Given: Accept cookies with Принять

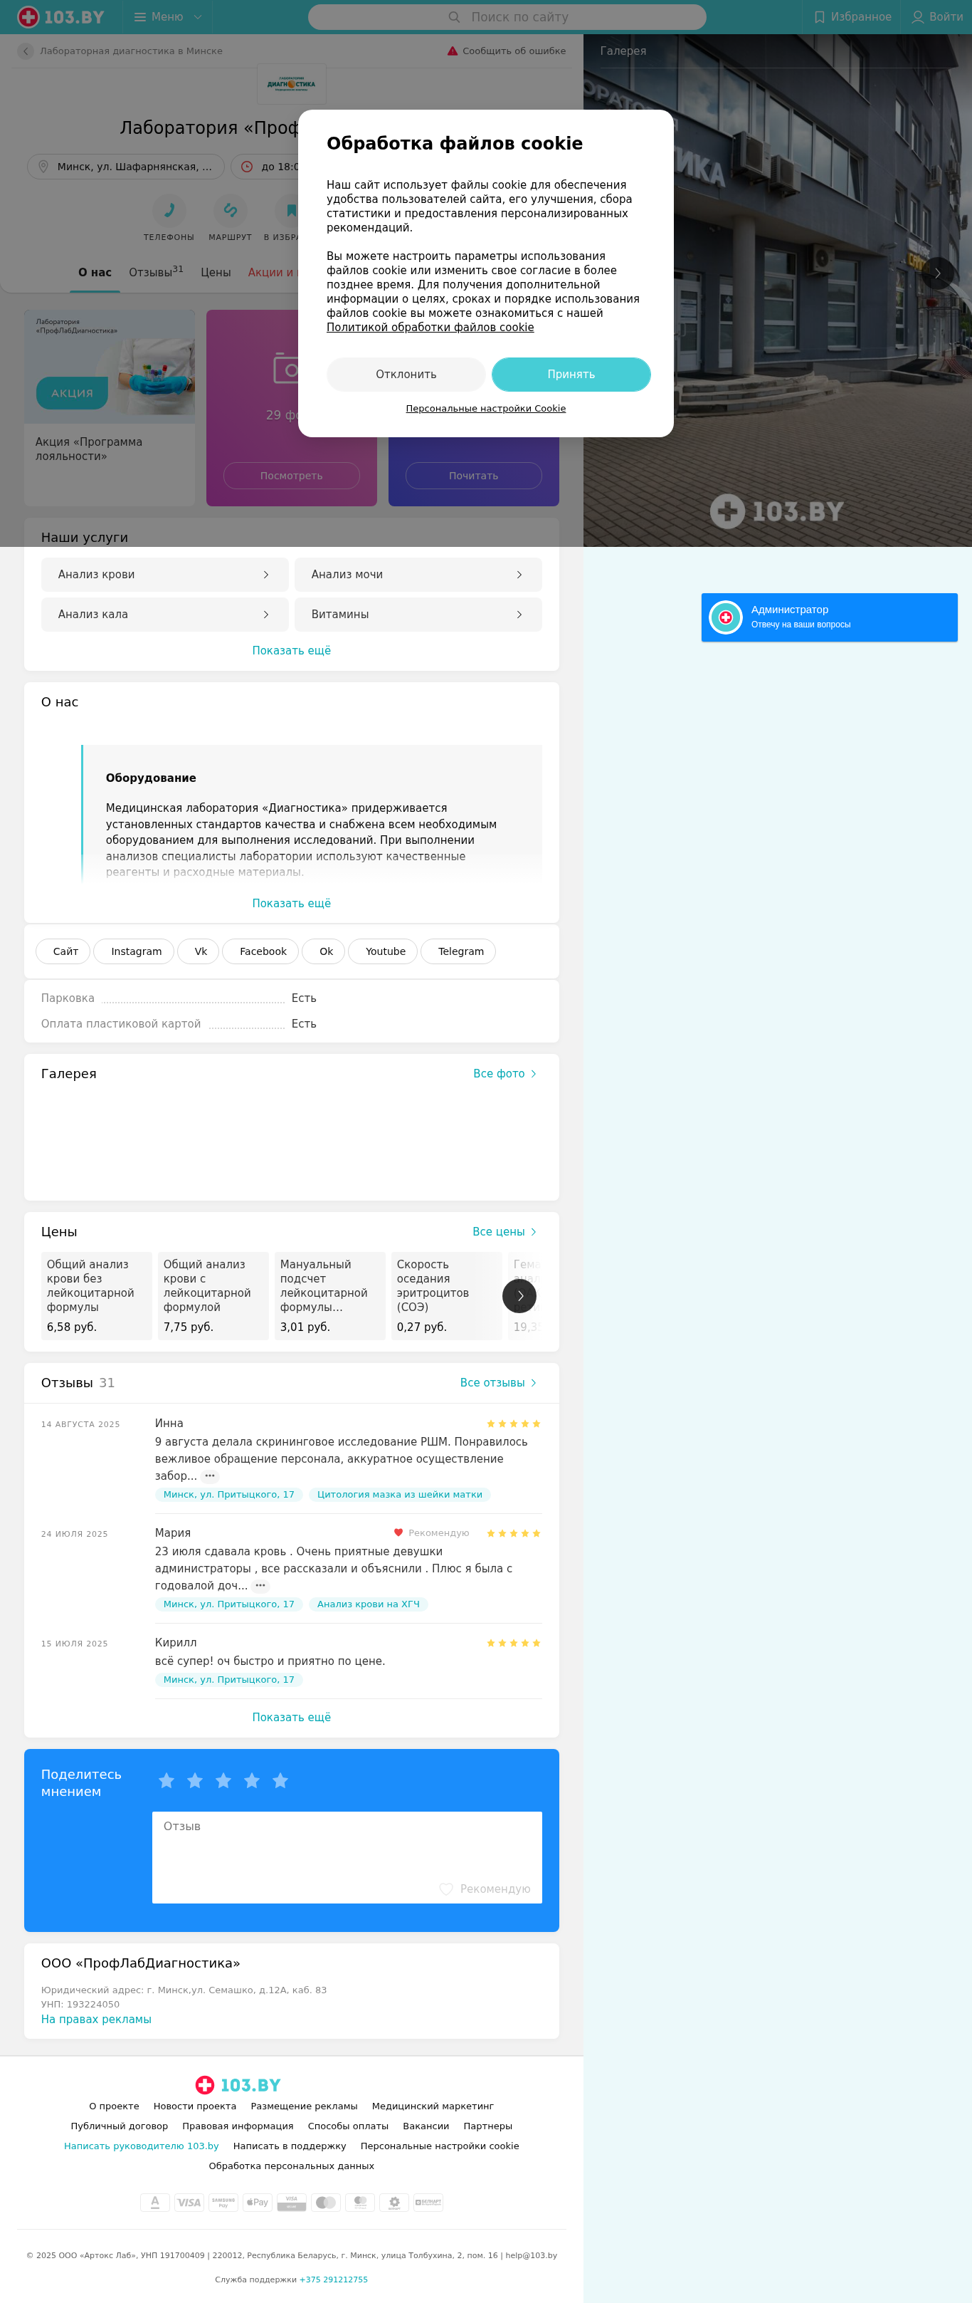Looking at the screenshot, I should point(571,375).
